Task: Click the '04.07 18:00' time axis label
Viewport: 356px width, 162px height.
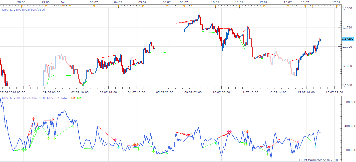Action: click(137, 92)
